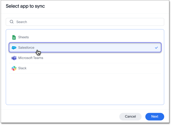Choose the Microsoft Teams label text

31,58
